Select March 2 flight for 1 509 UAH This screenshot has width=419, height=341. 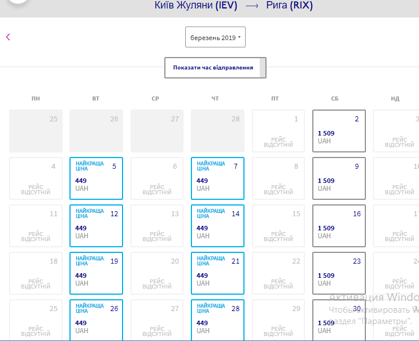pyautogui.click(x=339, y=131)
